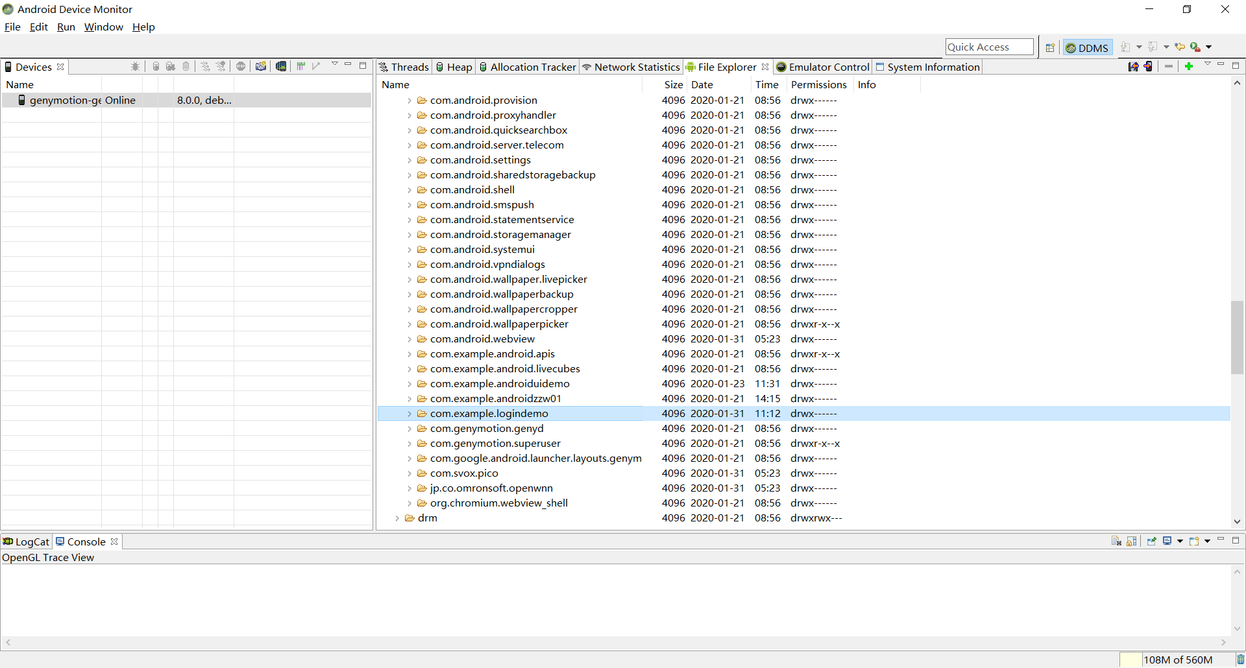Click the Open Perspective icon
Image resolution: width=1246 pixels, height=668 pixels.
tap(1050, 47)
